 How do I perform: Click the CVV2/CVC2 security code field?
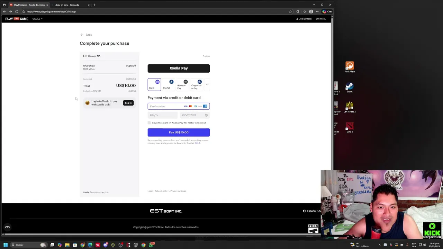click(195, 115)
